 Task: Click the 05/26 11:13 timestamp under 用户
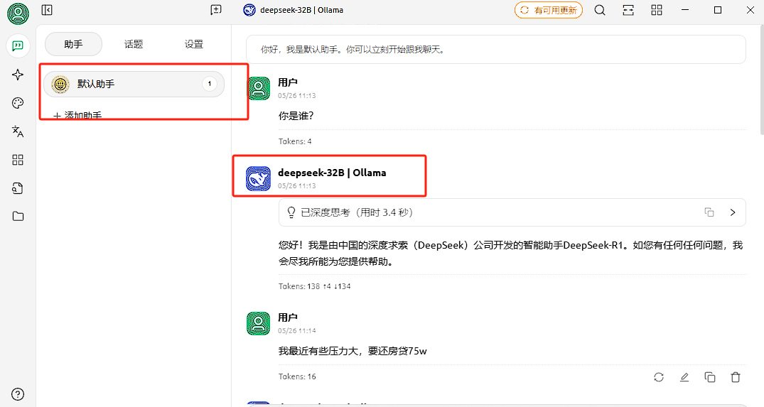[x=297, y=95]
